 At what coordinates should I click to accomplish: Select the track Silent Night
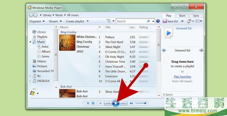113,47
